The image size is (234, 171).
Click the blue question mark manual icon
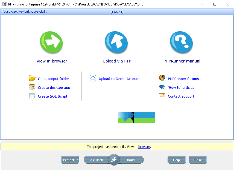click(x=181, y=42)
